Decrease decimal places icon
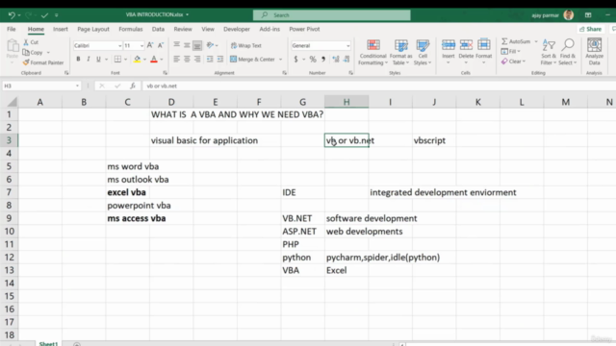 coord(346,60)
